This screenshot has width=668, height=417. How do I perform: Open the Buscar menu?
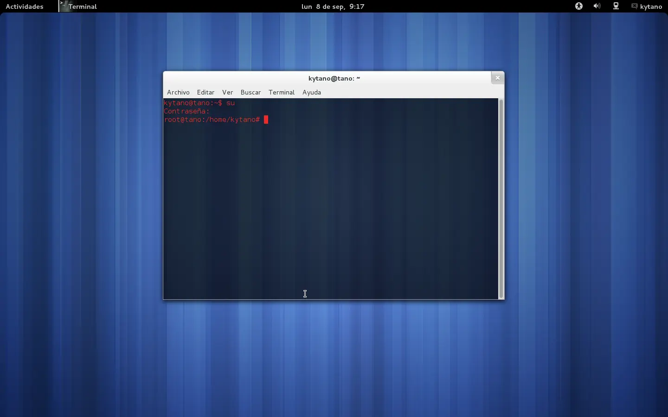pos(250,92)
